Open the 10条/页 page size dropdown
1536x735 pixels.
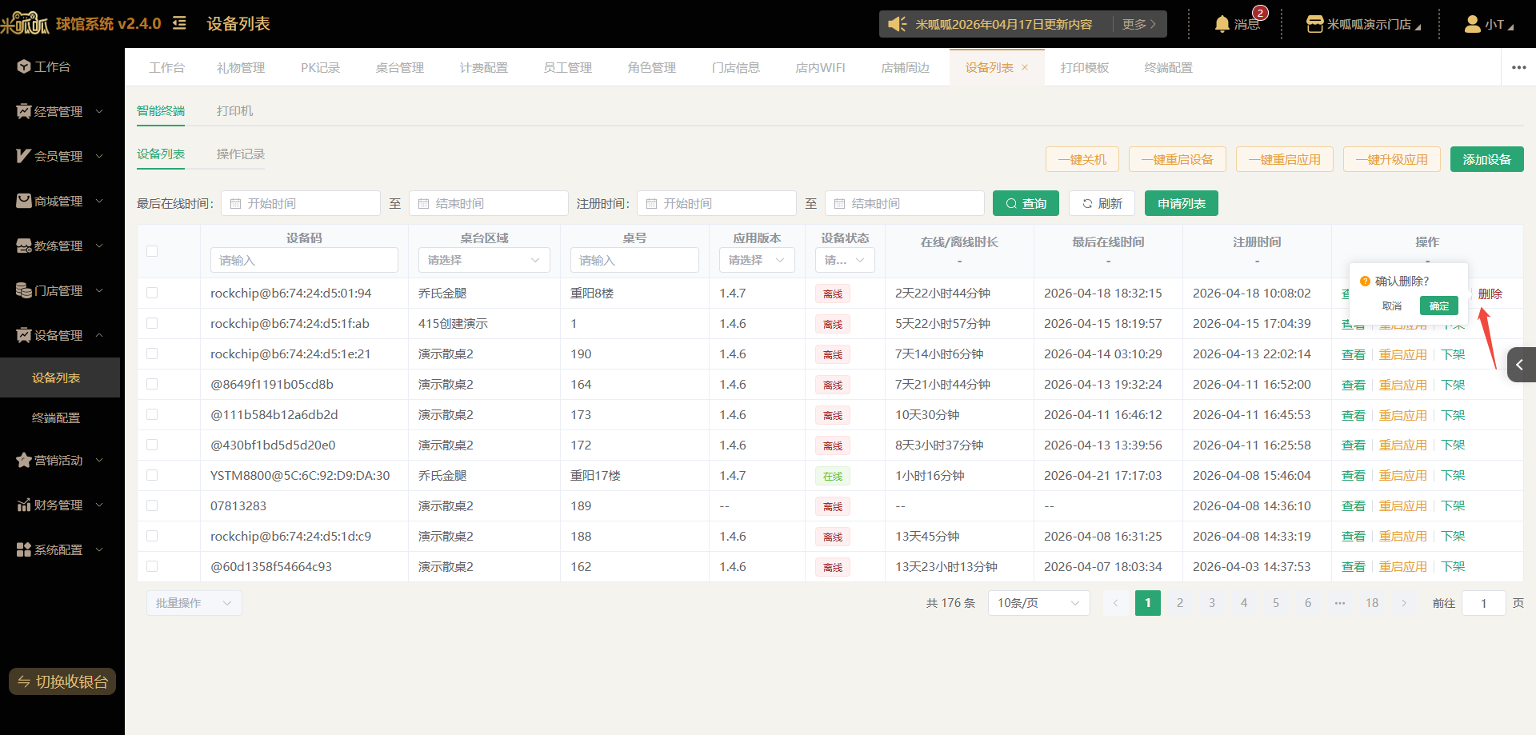[1038, 603]
